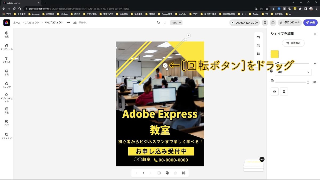Flip the shape vertically
The height and width of the screenshot is (180, 320).
[284, 91]
